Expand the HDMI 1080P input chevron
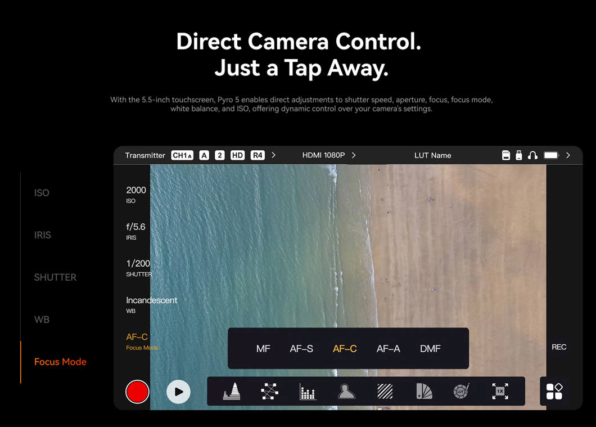The height and width of the screenshot is (427, 596). [x=354, y=155]
